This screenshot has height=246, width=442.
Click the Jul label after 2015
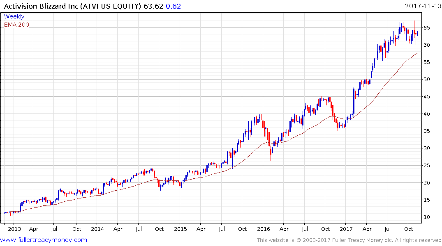[222, 229]
